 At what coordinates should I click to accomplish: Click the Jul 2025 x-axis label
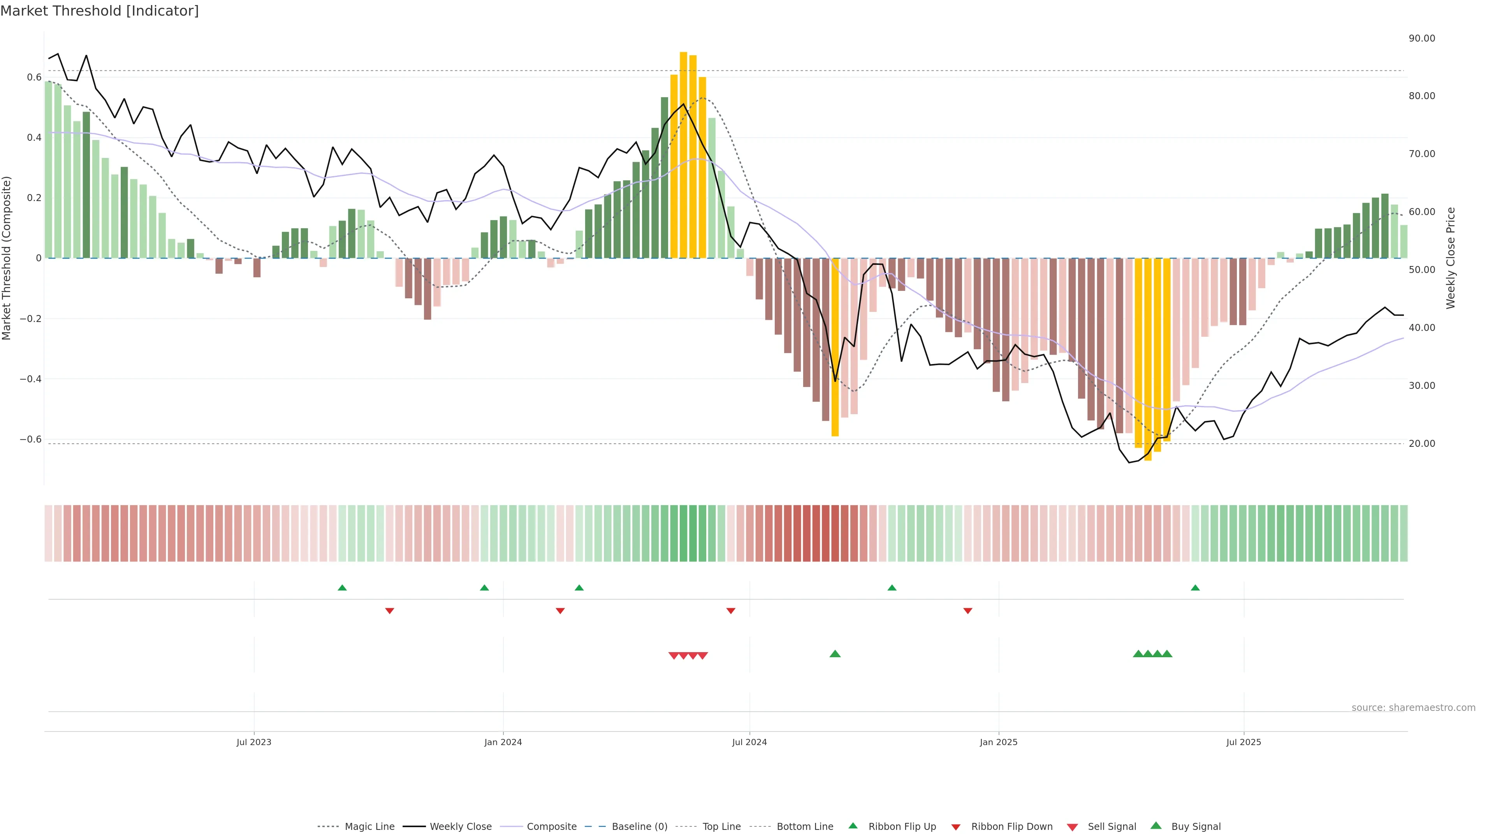[1243, 742]
